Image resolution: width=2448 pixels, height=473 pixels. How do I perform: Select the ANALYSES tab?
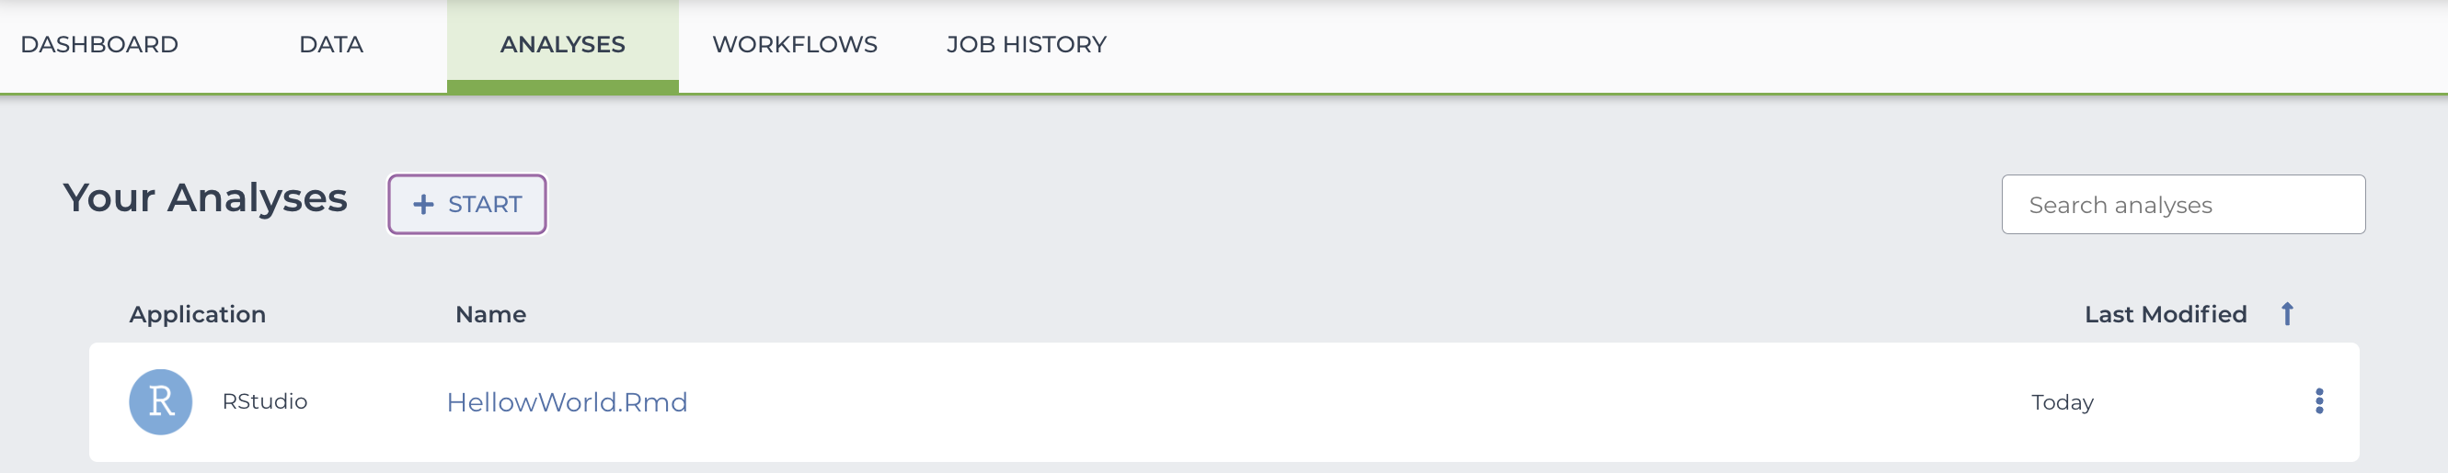pyautogui.click(x=563, y=45)
